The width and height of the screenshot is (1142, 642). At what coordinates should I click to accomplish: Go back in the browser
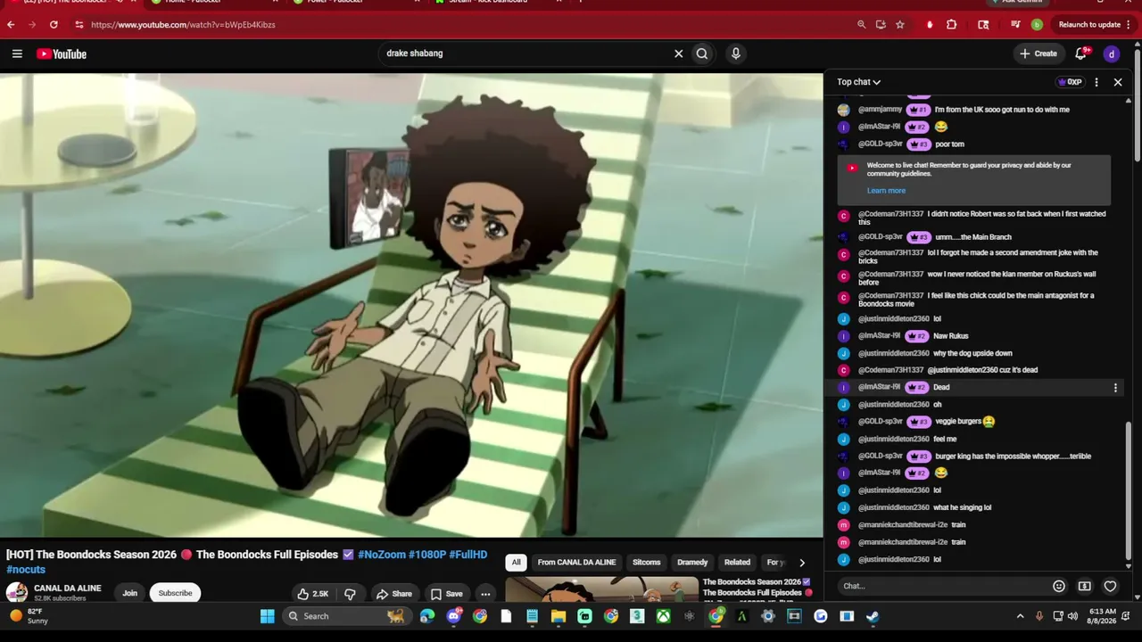click(11, 25)
